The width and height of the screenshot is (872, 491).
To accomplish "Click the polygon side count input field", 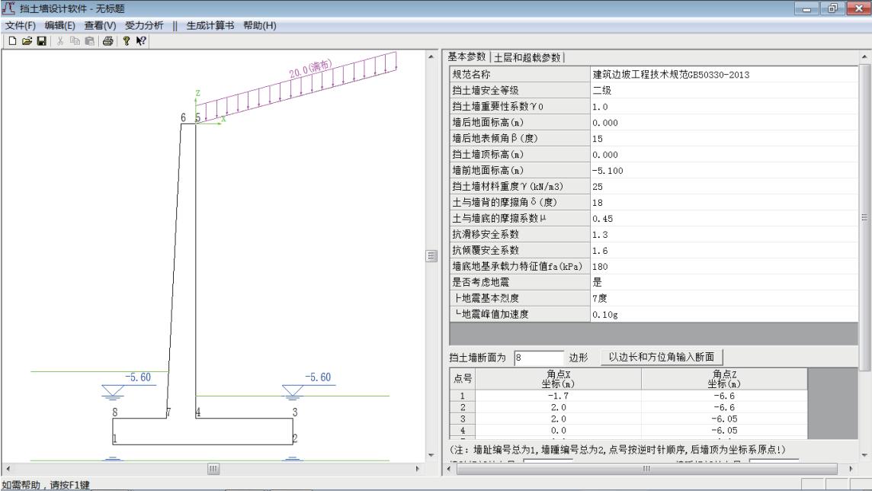I will [x=539, y=358].
